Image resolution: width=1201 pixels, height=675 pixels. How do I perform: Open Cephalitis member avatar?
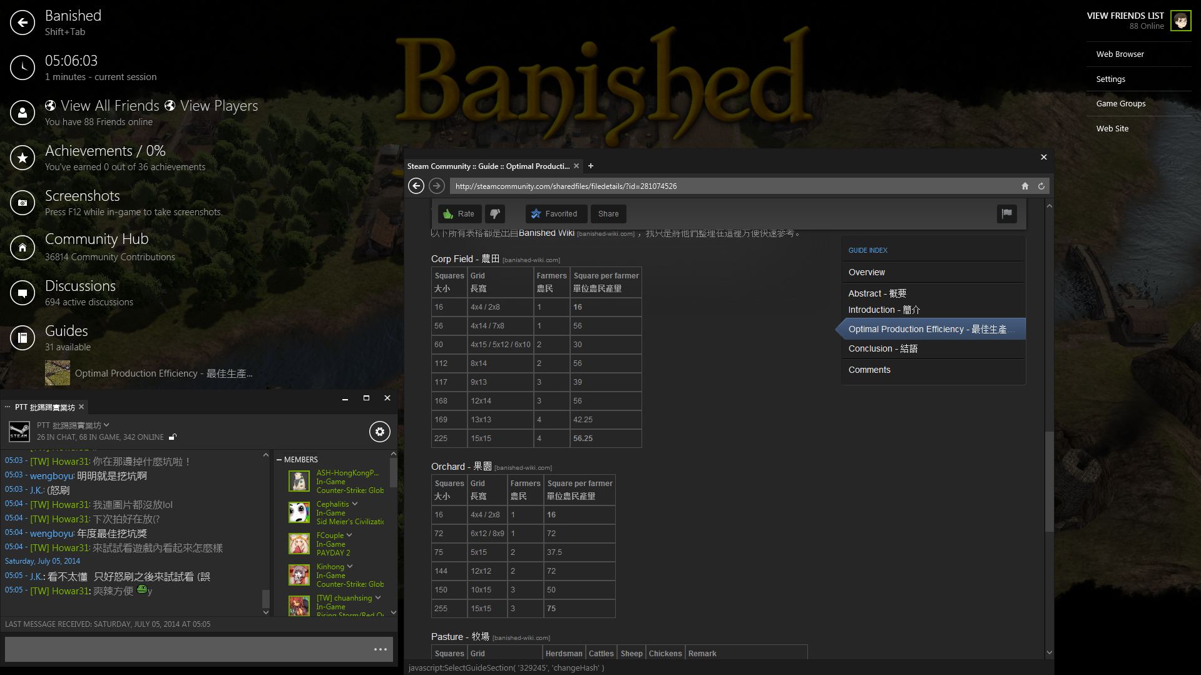tap(299, 512)
